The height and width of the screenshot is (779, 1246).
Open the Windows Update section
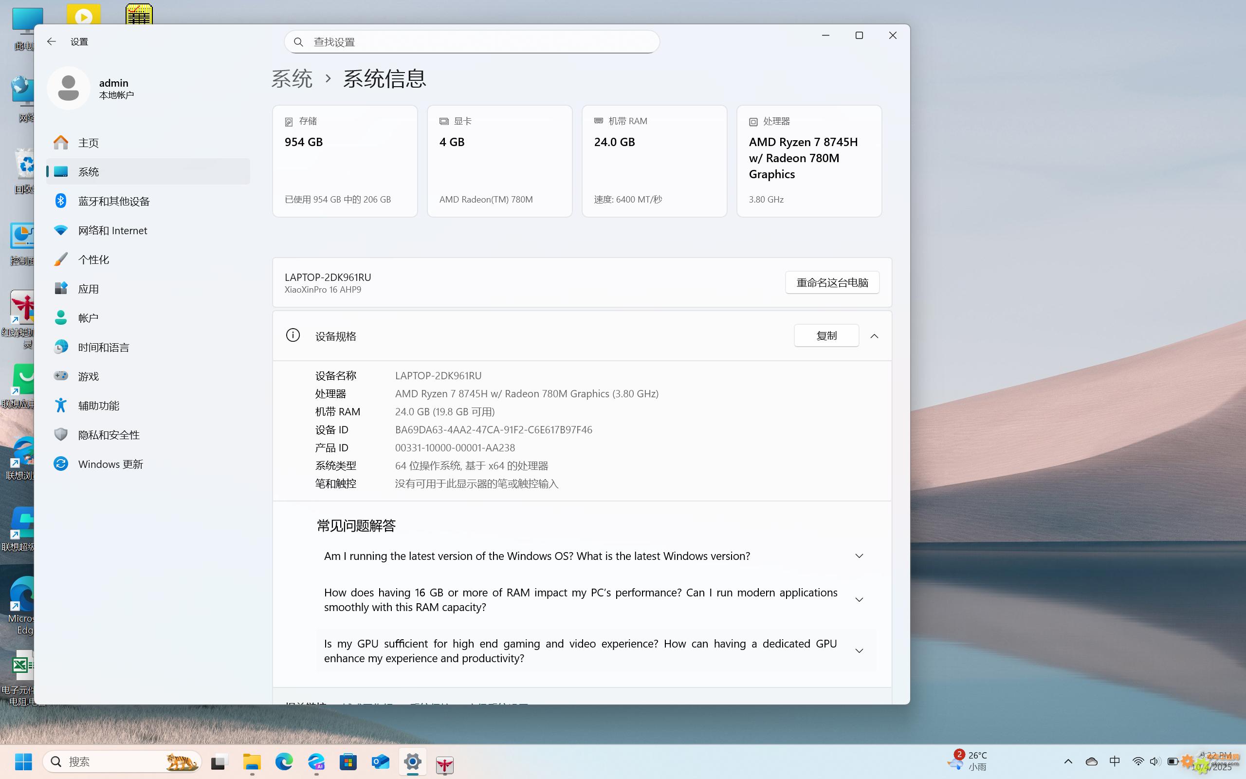coord(110,464)
